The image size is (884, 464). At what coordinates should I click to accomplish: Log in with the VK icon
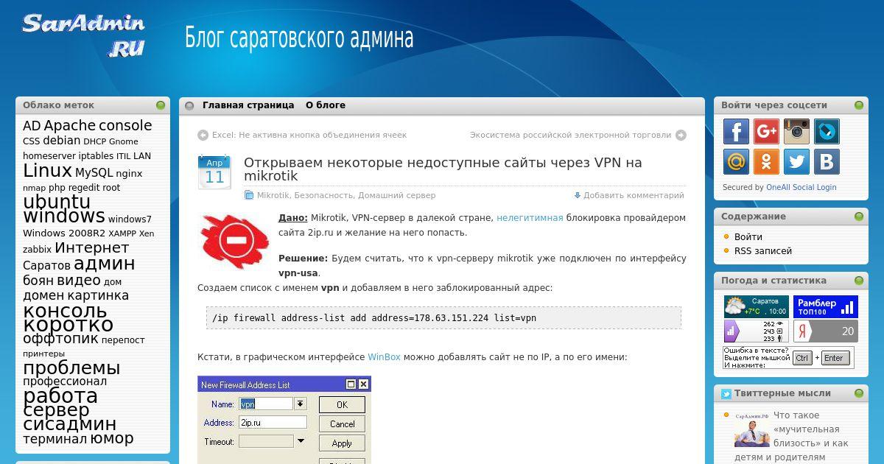pos(827,161)
